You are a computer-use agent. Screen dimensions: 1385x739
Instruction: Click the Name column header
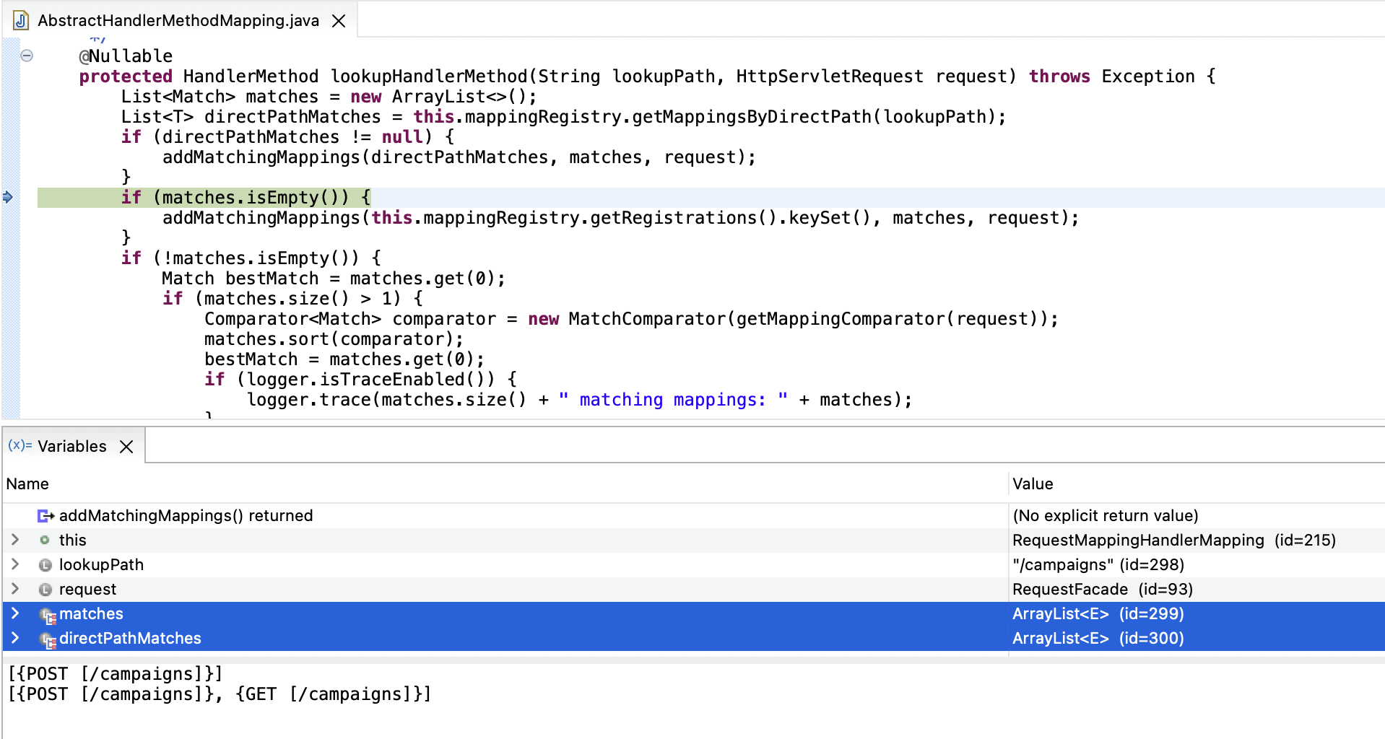(x=27, y=484)
